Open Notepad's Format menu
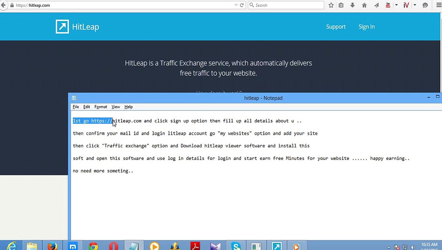This screenshot has height=250, width=442. pos(101,107)
